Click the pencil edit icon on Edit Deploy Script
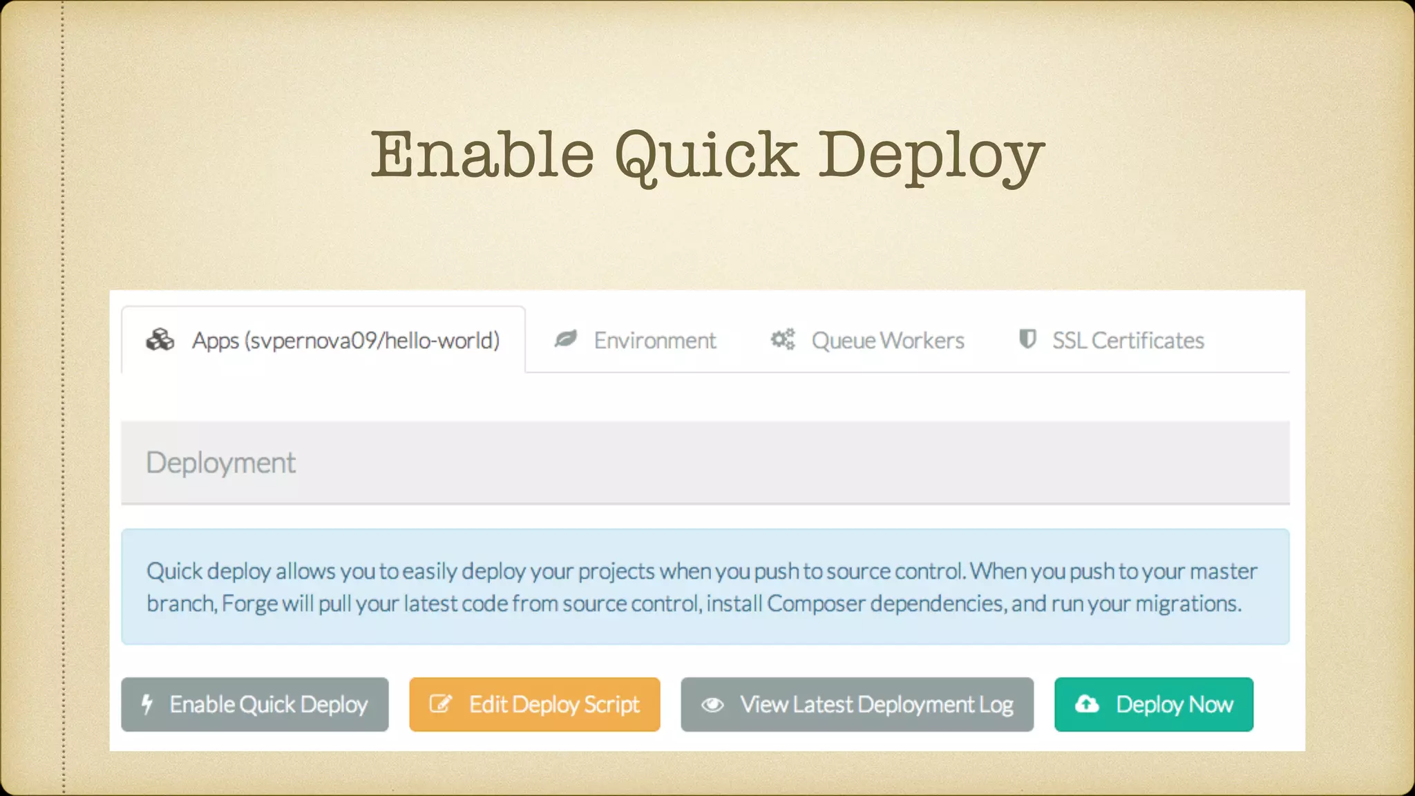 (440, 704)
